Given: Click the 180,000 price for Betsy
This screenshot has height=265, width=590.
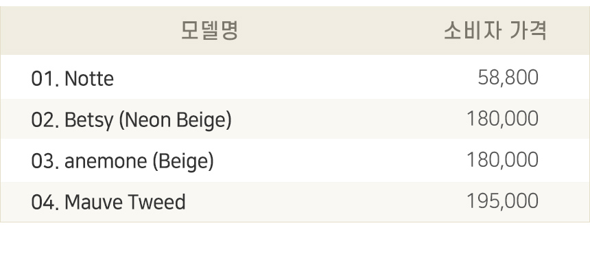Looking at the screenshot, I should pyautogui.click(x=502, y=119).
